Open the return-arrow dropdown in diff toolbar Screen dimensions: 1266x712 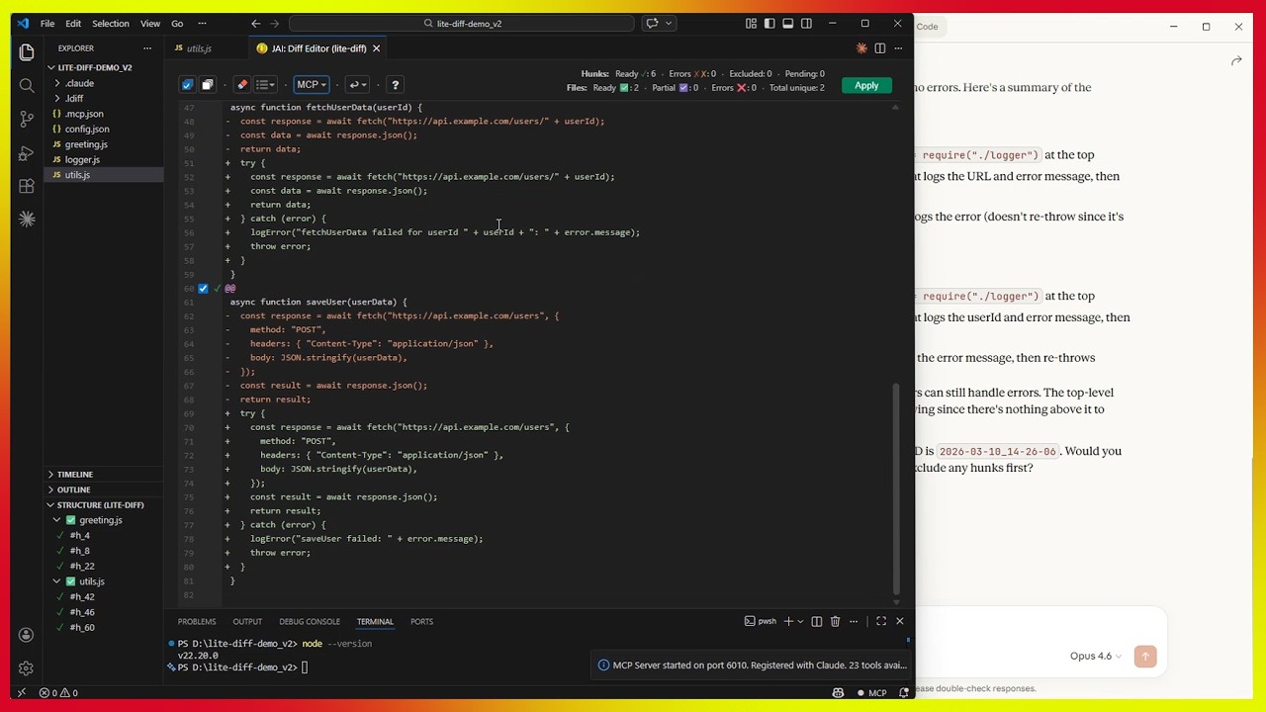358,85
